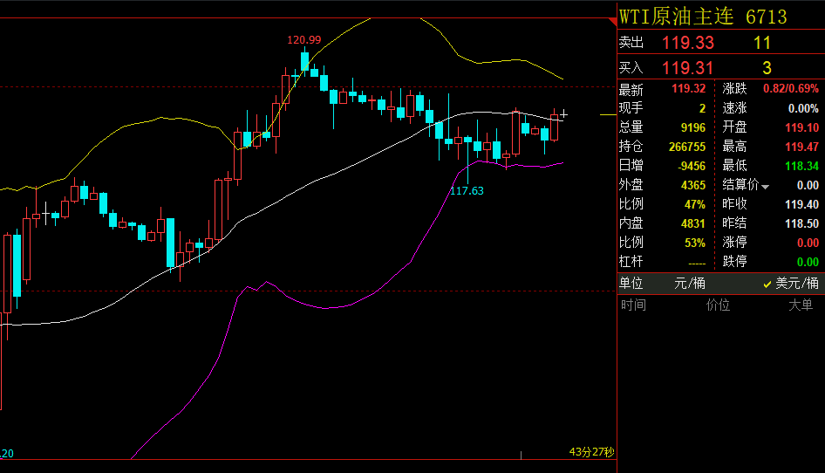Click the 持仓 value 266755
825x473 pixels.
(687, 147)
